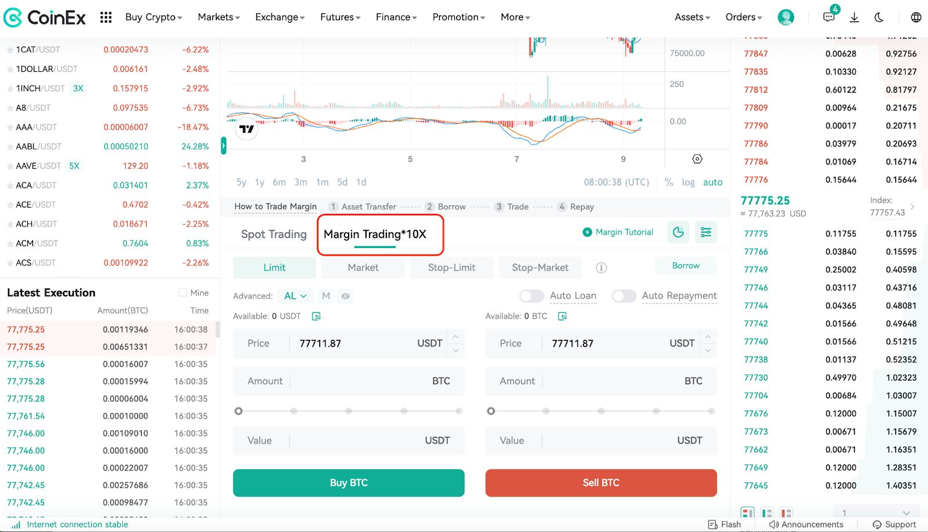This screenshot has width=928, height=532.
Task: Open the notifications message icon
Action: 829,17
